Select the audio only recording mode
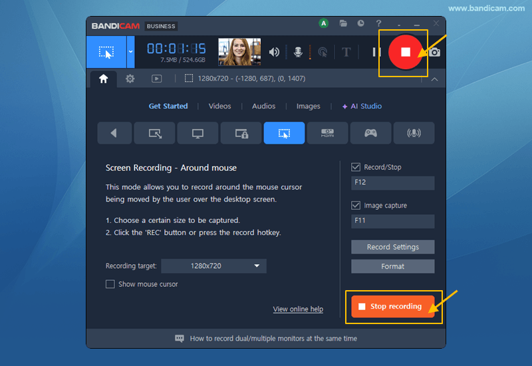 point(414,133)
